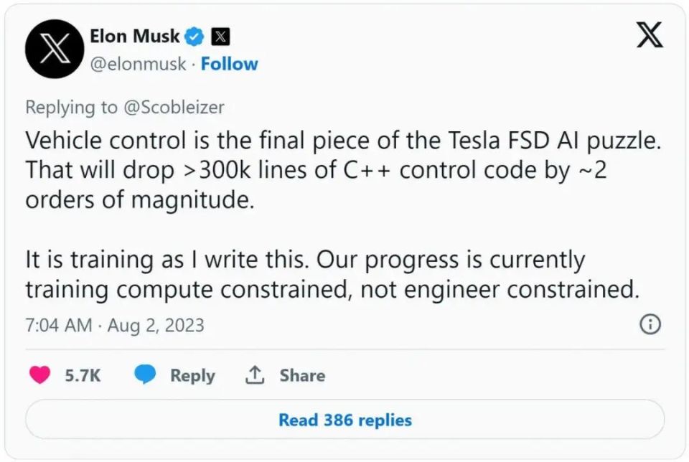This screenshot has height=462, width=689.
Task: Click the 7:04 AM time text
Action: point(58,325)
